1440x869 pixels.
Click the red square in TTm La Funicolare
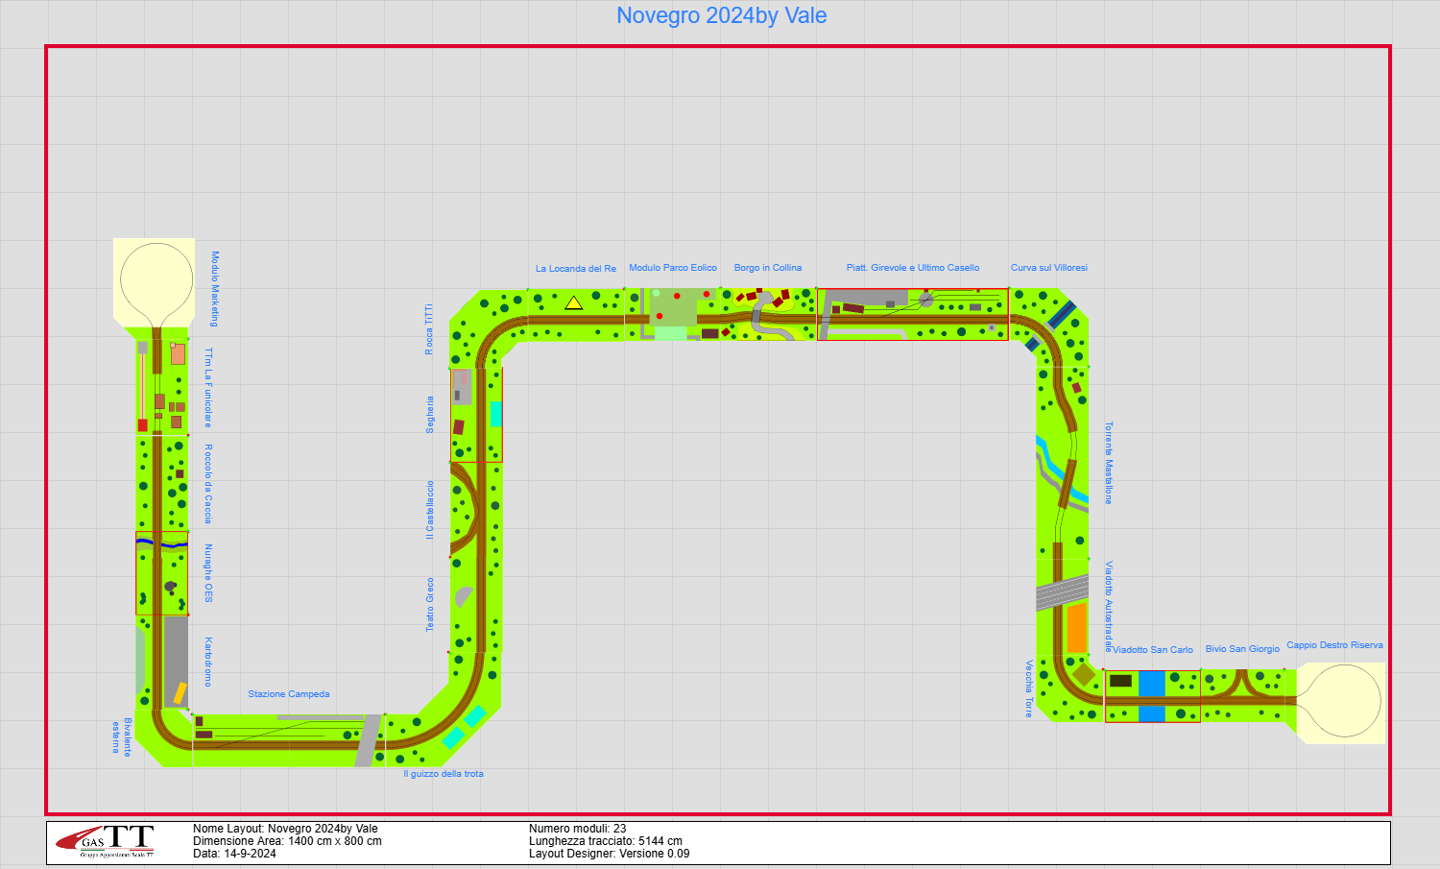coord(142,425)
